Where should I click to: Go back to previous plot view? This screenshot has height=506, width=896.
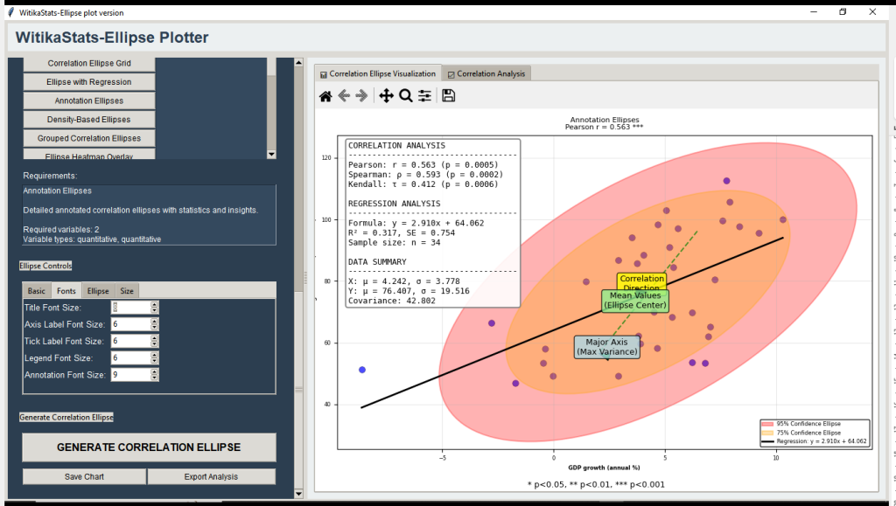[x=343, y=96]
